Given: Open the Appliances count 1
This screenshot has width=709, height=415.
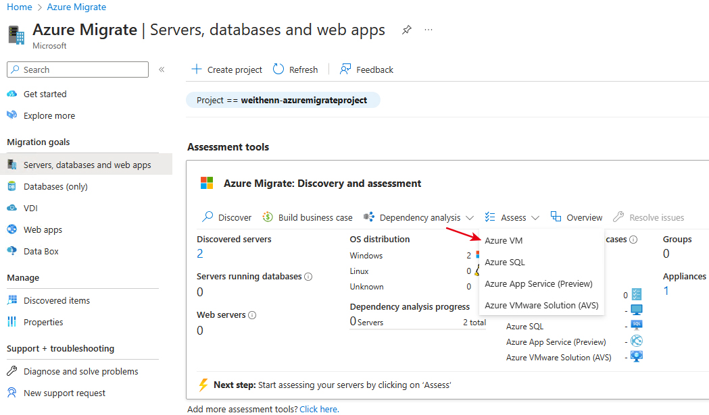Looking at the screenshot, I should coord(666,291).
